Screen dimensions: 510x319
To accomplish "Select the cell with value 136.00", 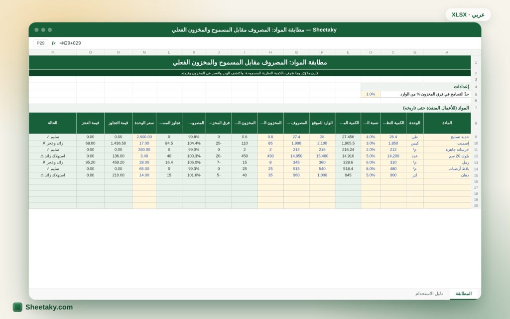I will [119, 156].
